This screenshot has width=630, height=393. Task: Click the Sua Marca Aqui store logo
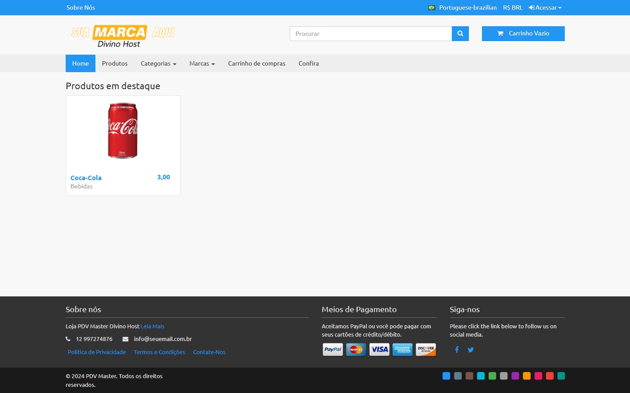pos(123,36)
